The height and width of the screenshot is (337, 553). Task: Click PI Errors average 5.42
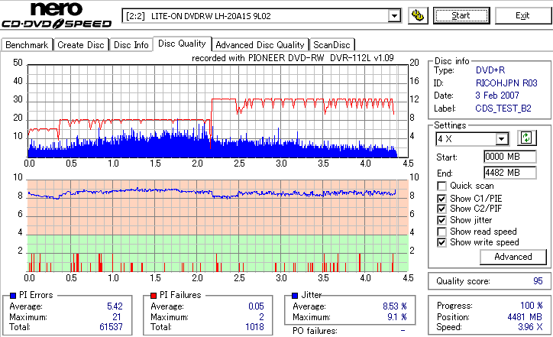[x=115, y=306]
